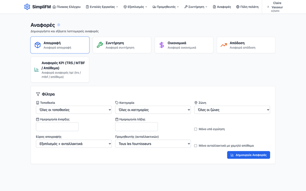Click the globe icon for Πύλη πελάτη
Screen dimensions: 306x191
[x=238, y=7]
